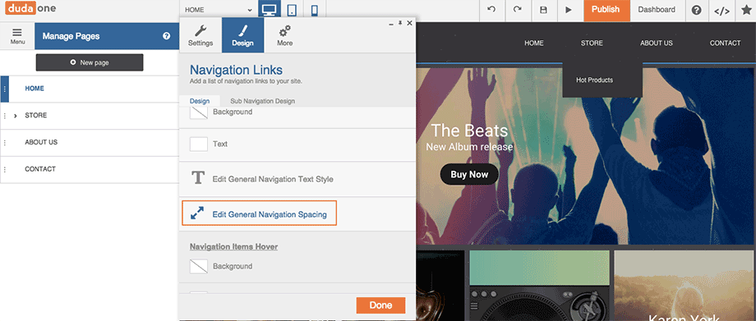Switch to Sub Navigation Design tab
The width and height of the screenshot is (756, 321).
click(x=262, y=101)
